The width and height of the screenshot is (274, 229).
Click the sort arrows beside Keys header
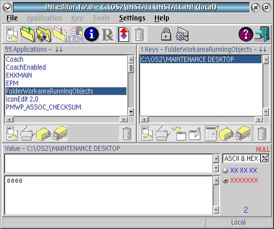click(263, 49)
